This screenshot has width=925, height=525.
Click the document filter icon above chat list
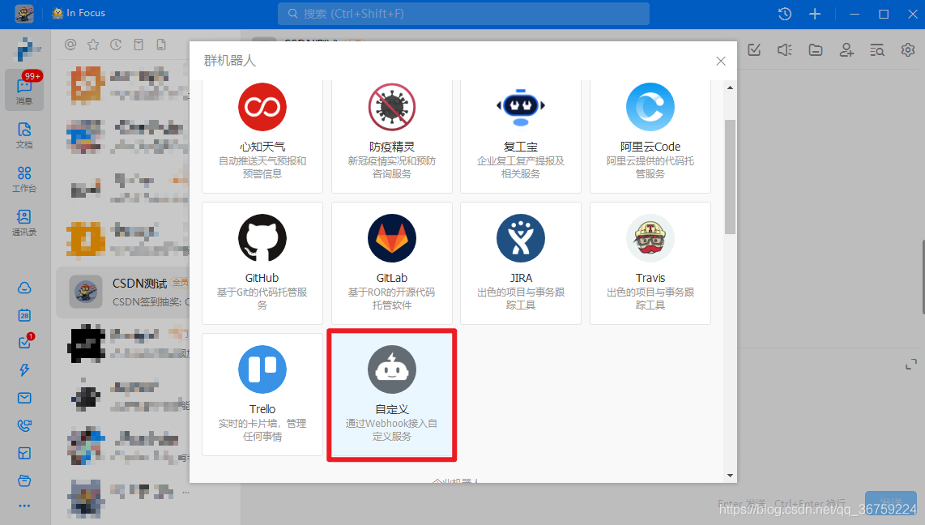pos(161,45)
